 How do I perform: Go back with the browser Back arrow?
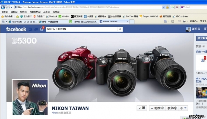(x=3, y=7)
